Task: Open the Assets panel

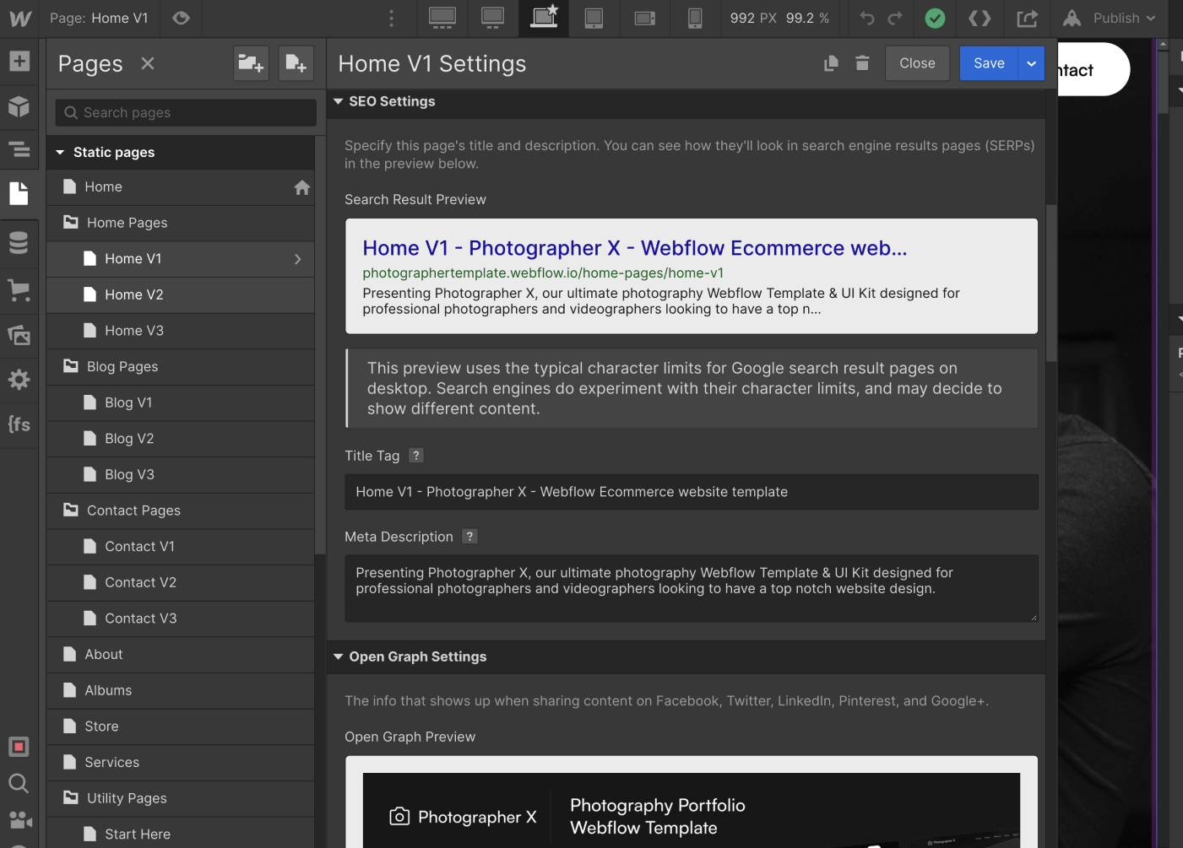Action: click(19, 335)
